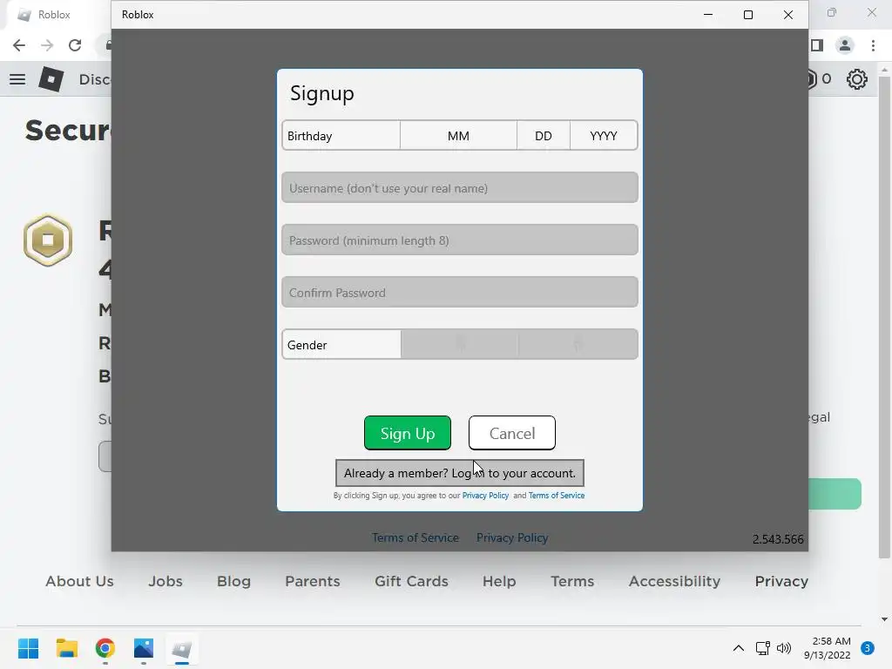Open About Us footer link
This screenshot has width=892, height=669.
[x=79, y=581]
